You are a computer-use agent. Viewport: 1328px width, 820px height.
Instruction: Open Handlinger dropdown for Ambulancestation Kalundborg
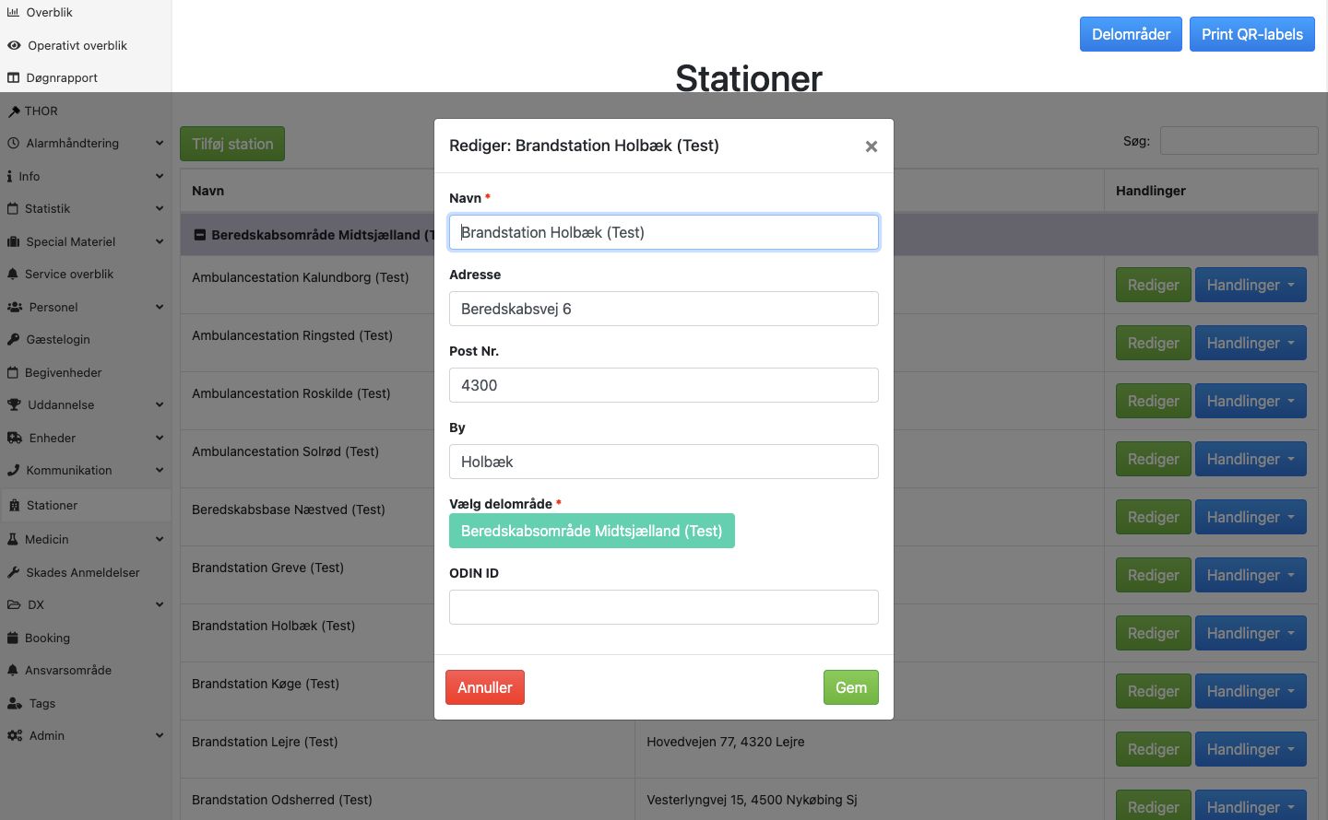(x=1251, y=286)
